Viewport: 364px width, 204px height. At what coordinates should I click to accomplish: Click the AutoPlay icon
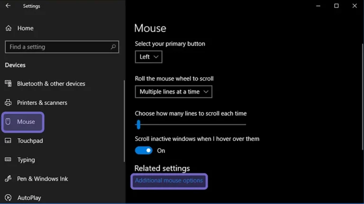pyautogui.click(x=8, y=197)
